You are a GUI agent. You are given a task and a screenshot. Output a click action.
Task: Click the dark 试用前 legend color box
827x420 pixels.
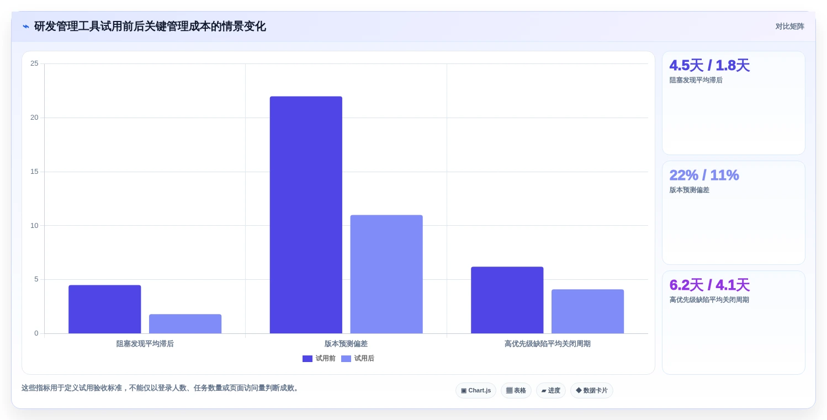(x=308, y=359)
